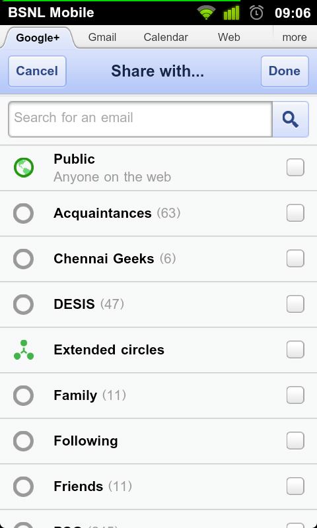Click the circle icon beside Family

pyautogui.click(x=23, y=395)
